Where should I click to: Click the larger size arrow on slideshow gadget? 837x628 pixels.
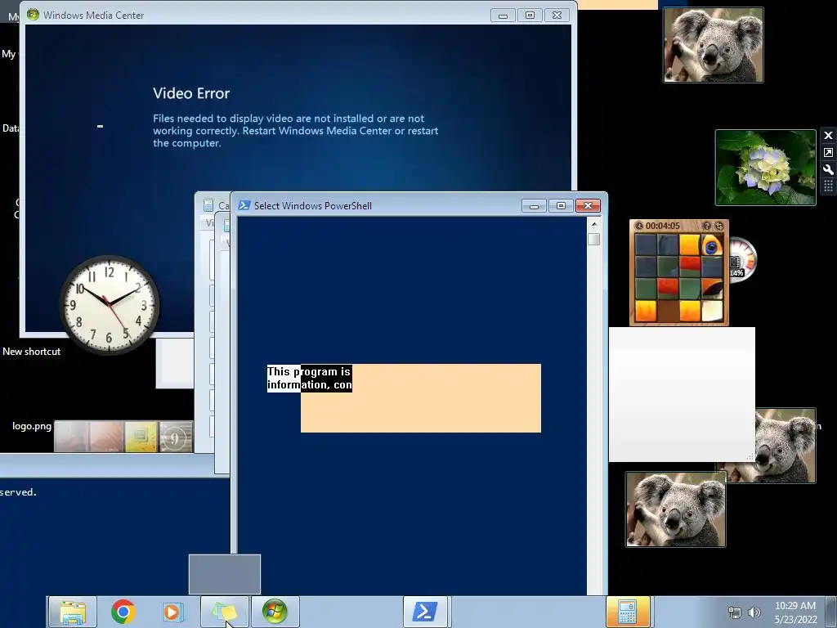coord(828,153)
